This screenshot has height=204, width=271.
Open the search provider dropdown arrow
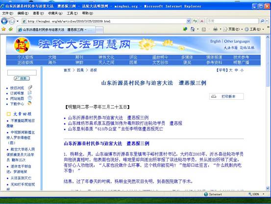click(x=267, y=21)
